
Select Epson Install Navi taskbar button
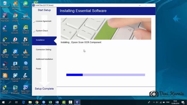point(77,102)
